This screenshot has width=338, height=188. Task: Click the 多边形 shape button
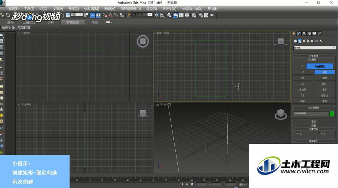pos(303,90)
